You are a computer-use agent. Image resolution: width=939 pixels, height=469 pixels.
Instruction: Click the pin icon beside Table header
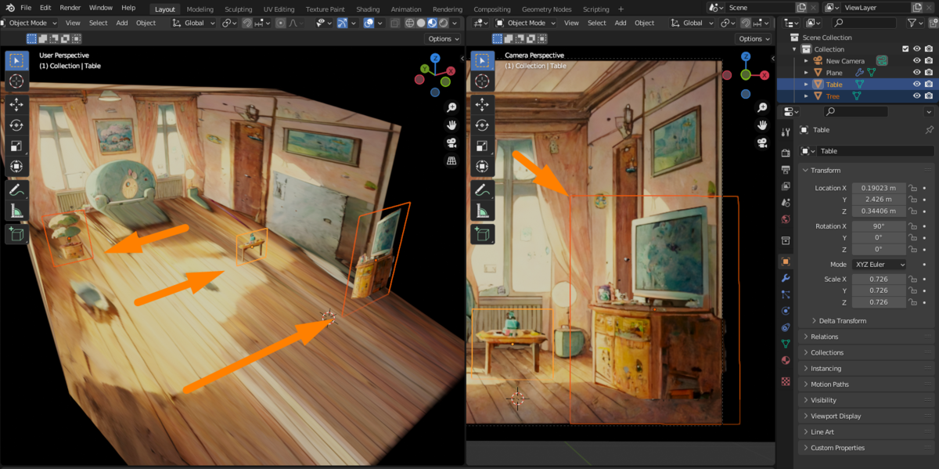[929, 130]
